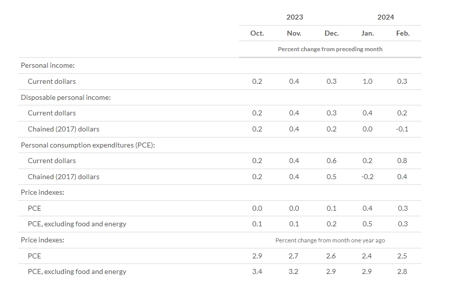Click Oct. core PCE yearly value 3.4

coord(257,271)
